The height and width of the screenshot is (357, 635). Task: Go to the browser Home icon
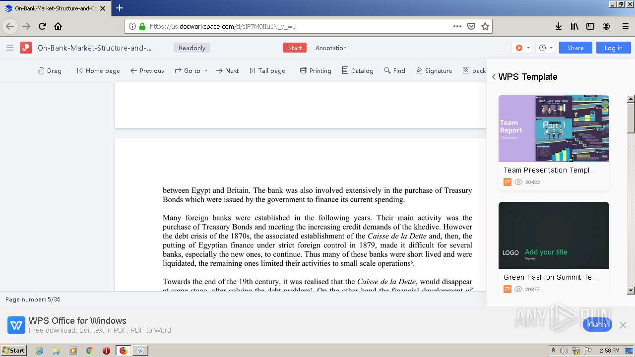coord(58,26)
